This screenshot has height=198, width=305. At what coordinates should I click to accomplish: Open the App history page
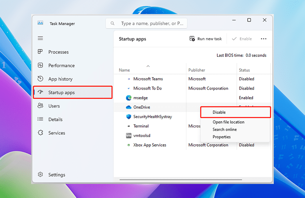(x=73, y=79)
